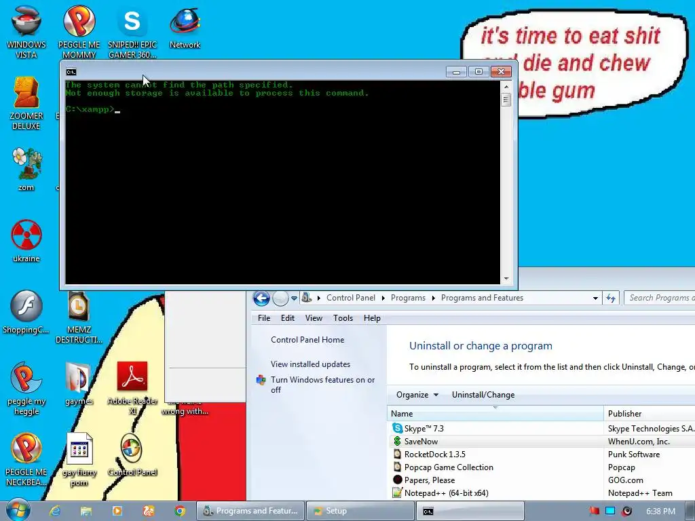Viewport: 695px width, 521px height.
Task: Click command prompt scroll down arrow
Action: 506,279
